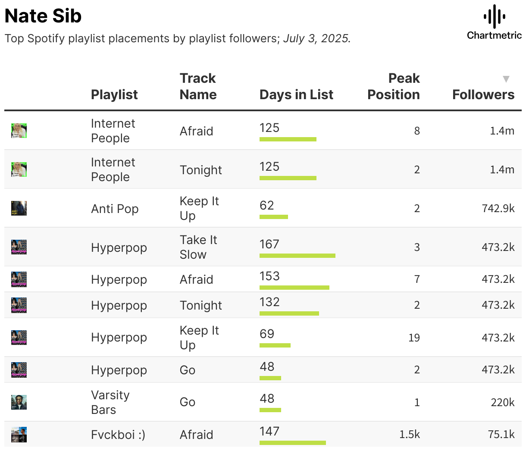Open Internet People thumbnail in Tonight row
The width and height of the screenshot is (526, 451).
point(19,169)
